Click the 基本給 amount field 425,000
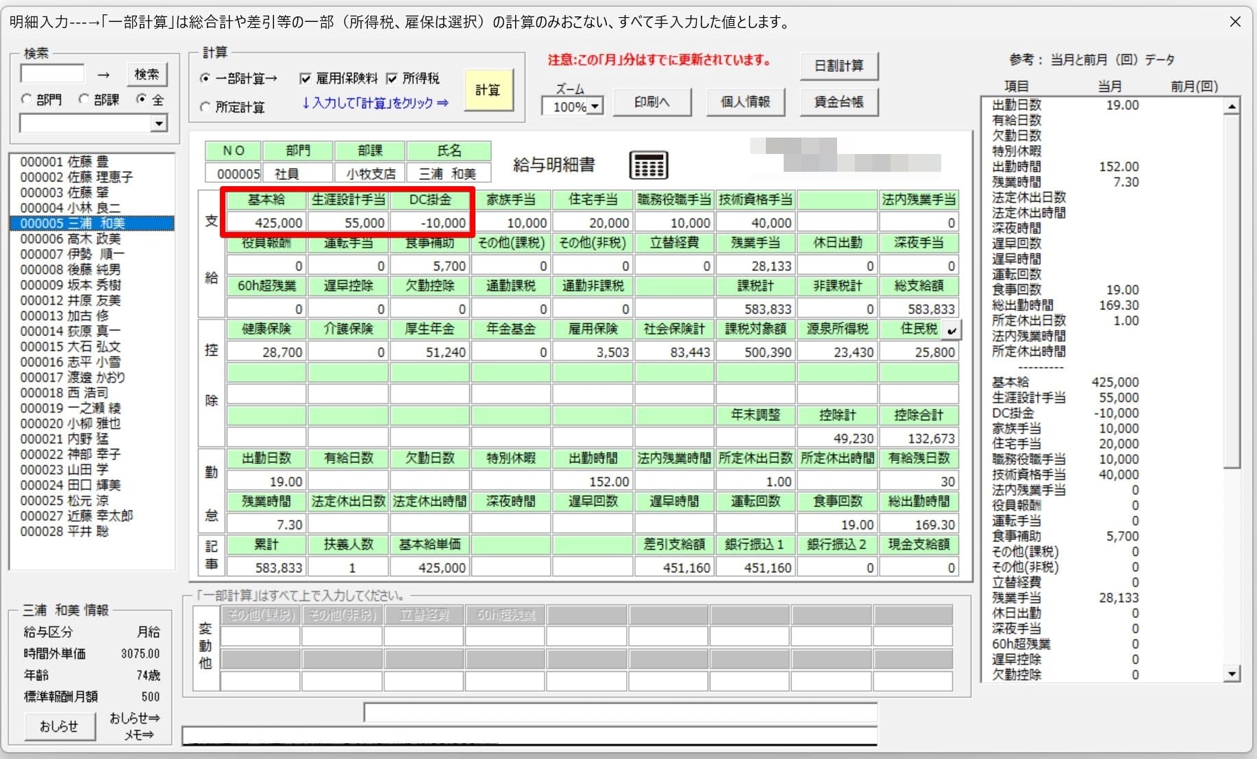Image resolution: width=1257 pixels, height=759 pixels. 266,222
